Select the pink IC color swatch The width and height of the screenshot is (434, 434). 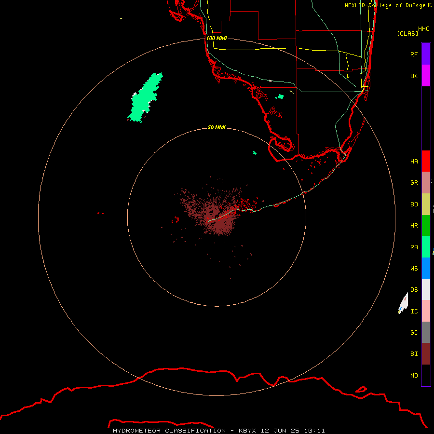point(426,311)
